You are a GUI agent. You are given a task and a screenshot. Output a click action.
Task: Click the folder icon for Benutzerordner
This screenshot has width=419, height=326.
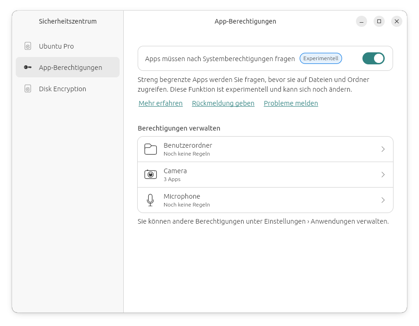click(150, 149)
